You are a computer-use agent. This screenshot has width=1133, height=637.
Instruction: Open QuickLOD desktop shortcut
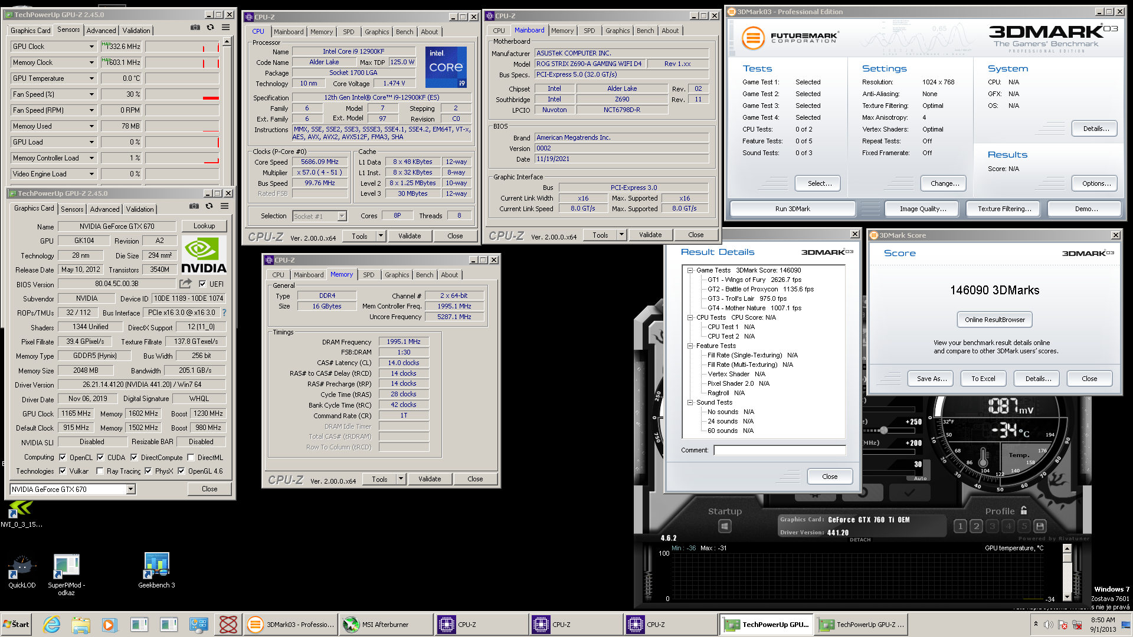22,572
